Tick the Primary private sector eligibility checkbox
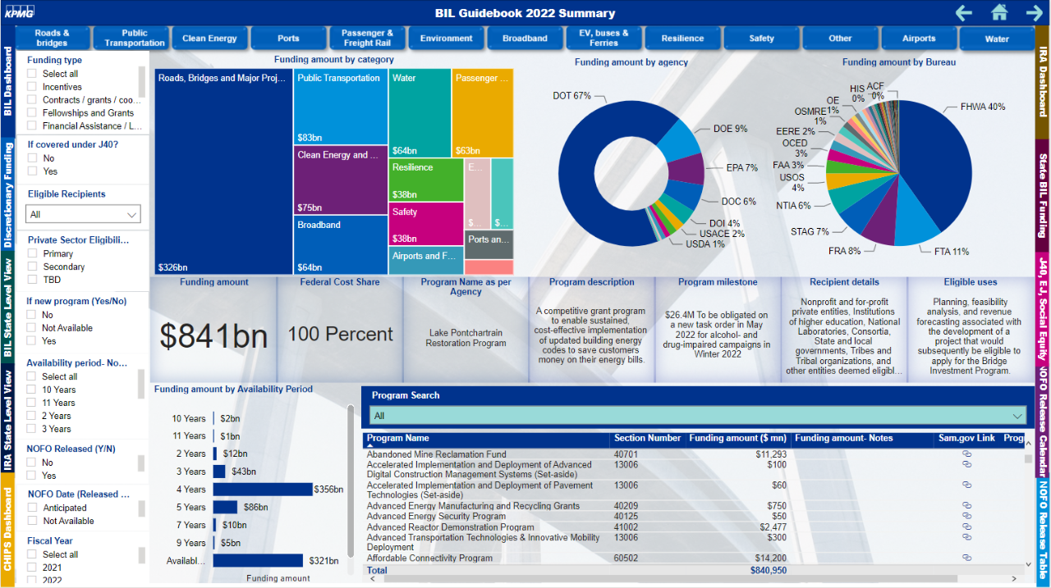The width and height of the screenshot is (1051, 588). [33, 254]
